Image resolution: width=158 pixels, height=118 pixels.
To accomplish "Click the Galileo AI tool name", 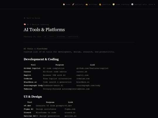I will tap(30, 116).
